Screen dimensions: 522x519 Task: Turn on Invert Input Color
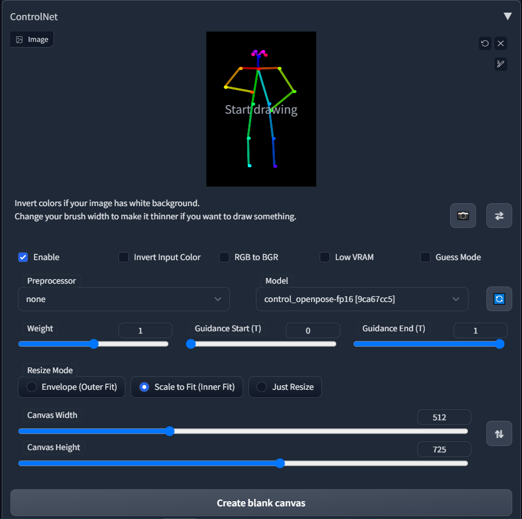coord(124,257)
